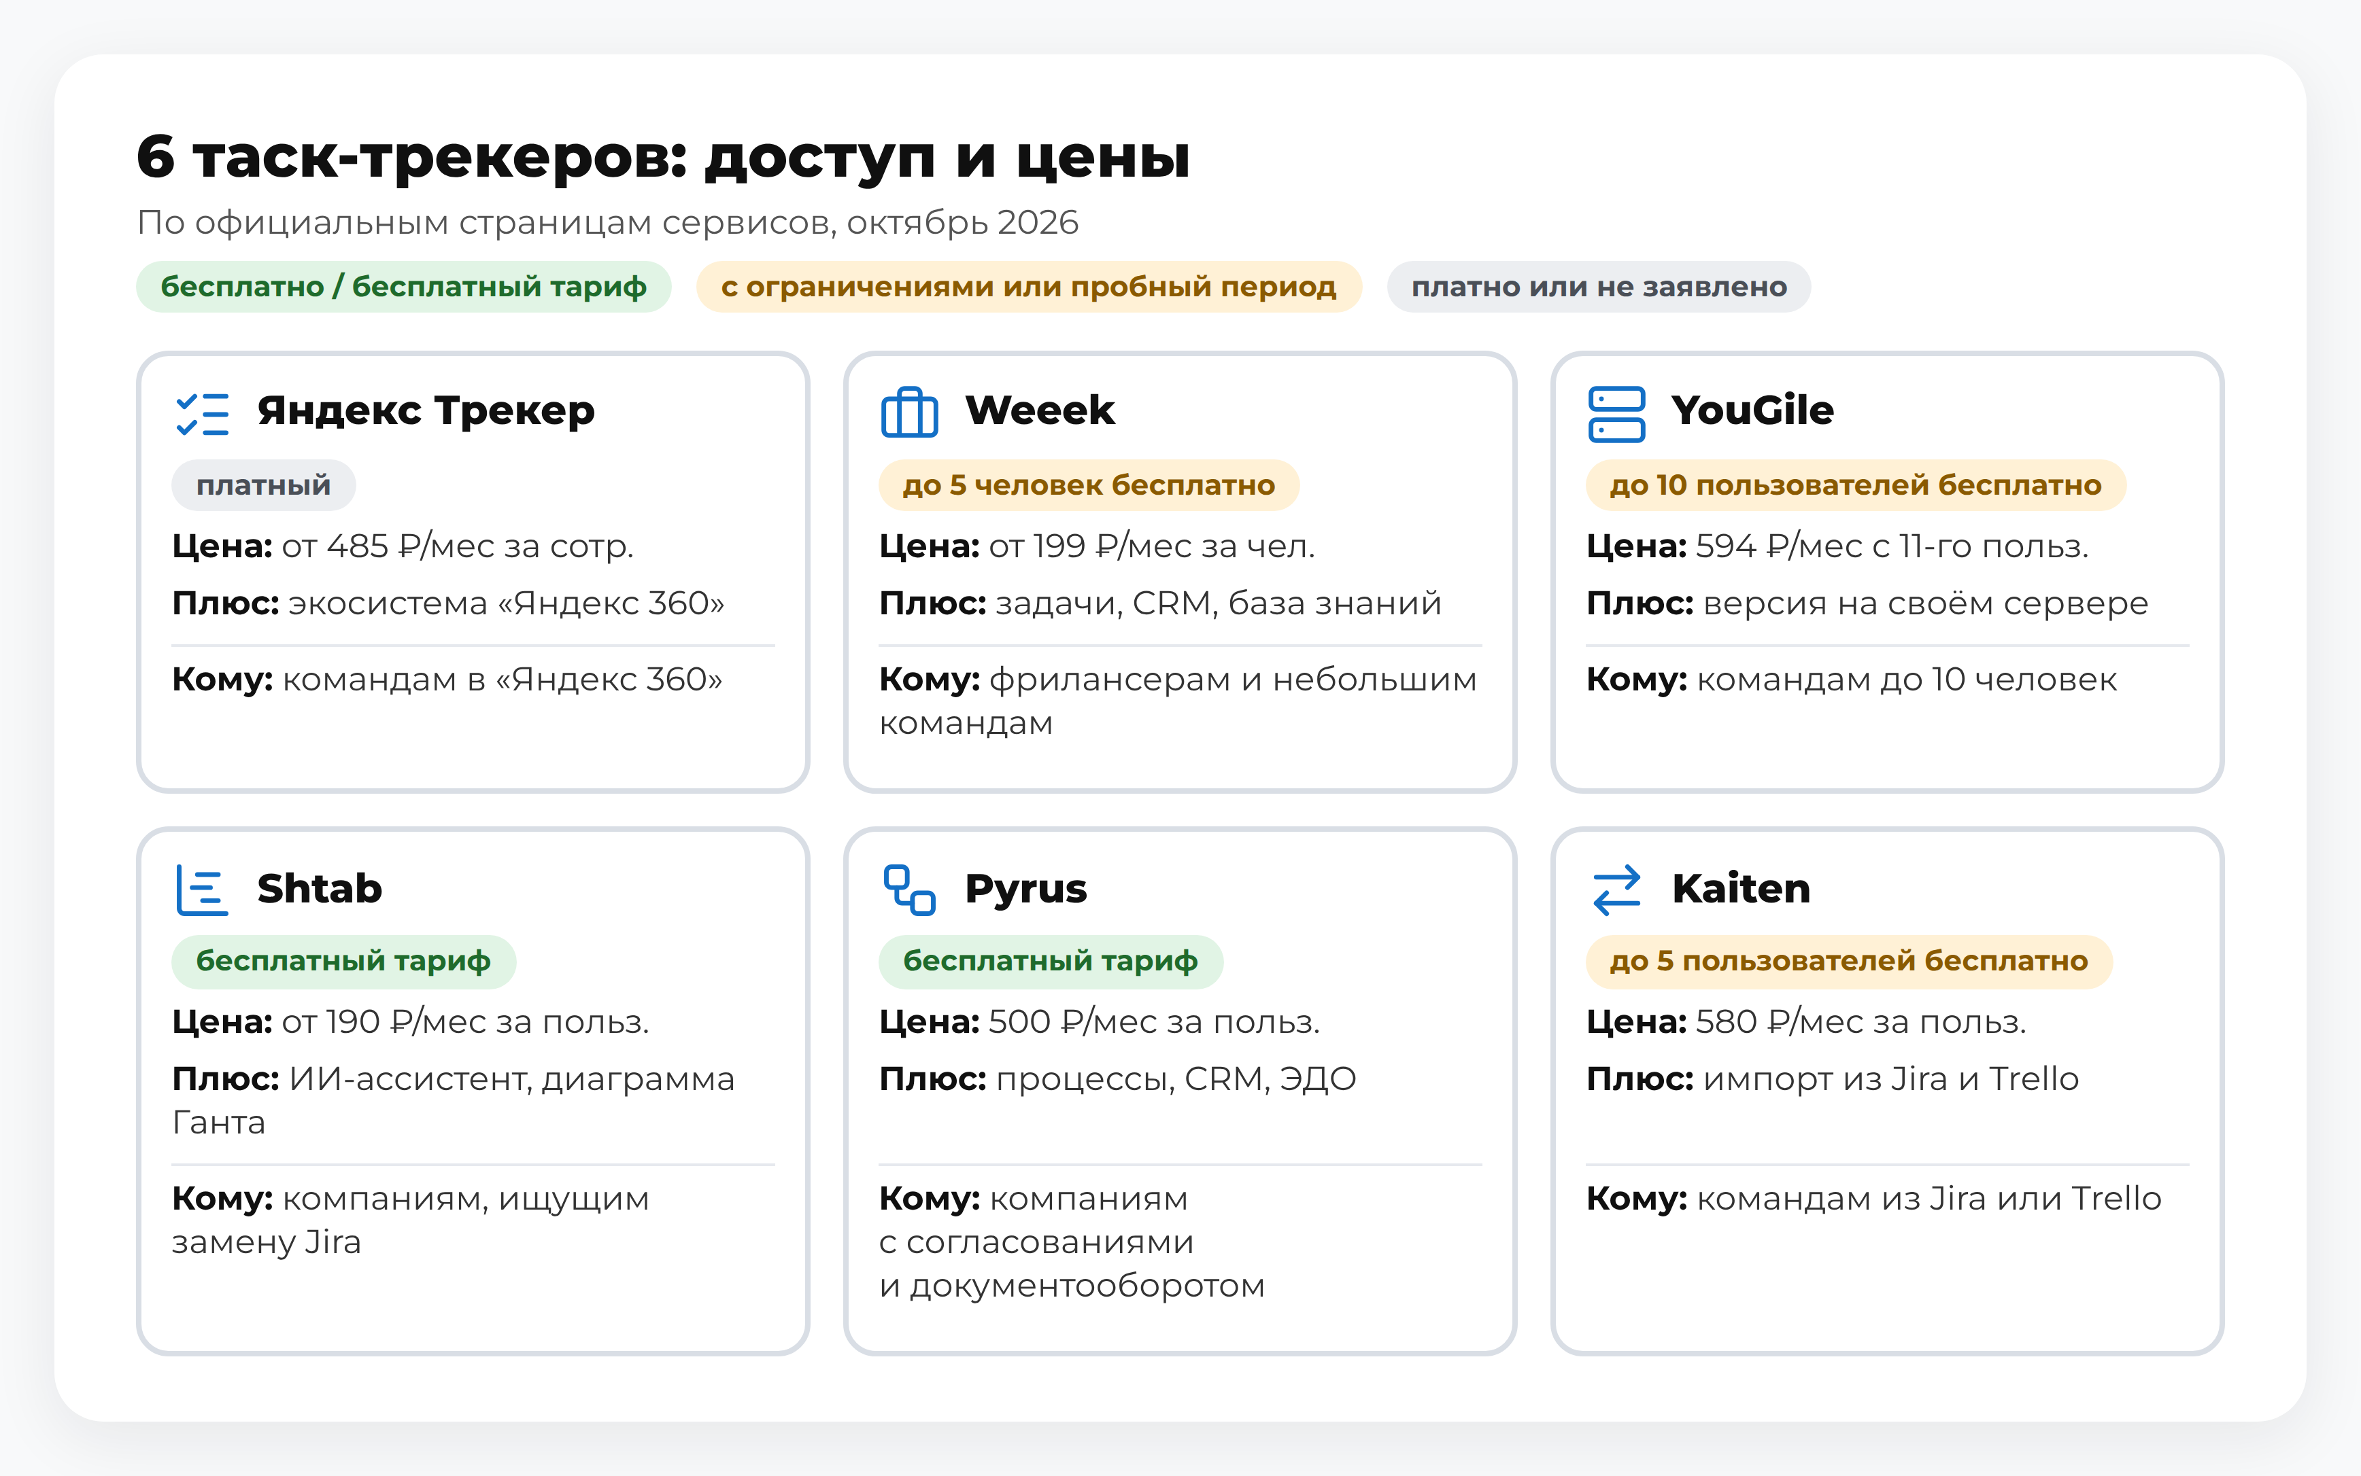This screenshot has width=2361, height=1476.
Task: Click the Shtab 'бесплатный тариф' badge
Action: (344, 962)
